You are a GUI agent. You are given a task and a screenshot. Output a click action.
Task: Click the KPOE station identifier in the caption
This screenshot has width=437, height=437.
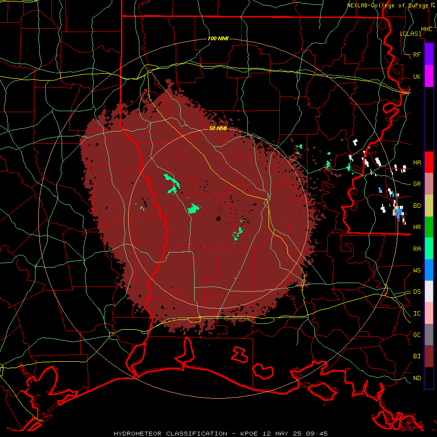(250, 434)
